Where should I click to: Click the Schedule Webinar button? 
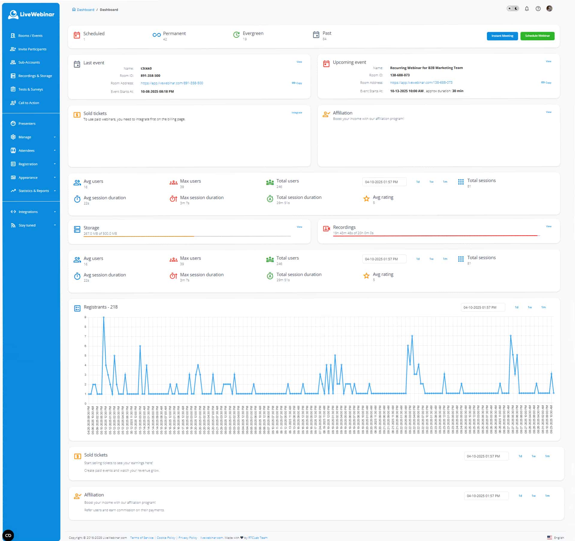pos(537,36)
